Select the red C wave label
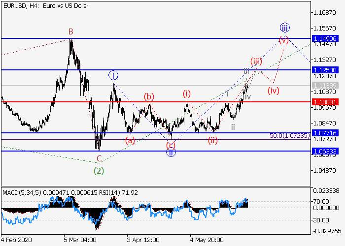The height and width of the screenshot is (246, 345). [99, 158]
